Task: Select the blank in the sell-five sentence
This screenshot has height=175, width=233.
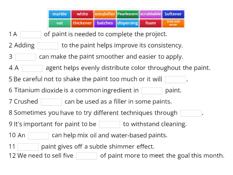Action: (x=87, y=156)
